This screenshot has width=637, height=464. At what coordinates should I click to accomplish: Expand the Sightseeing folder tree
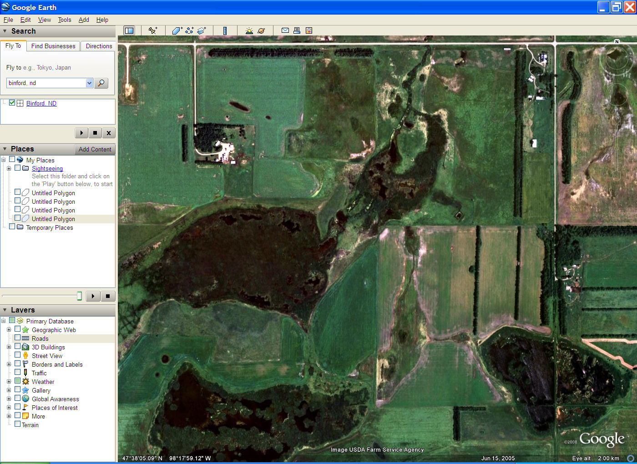click(9, 168)
